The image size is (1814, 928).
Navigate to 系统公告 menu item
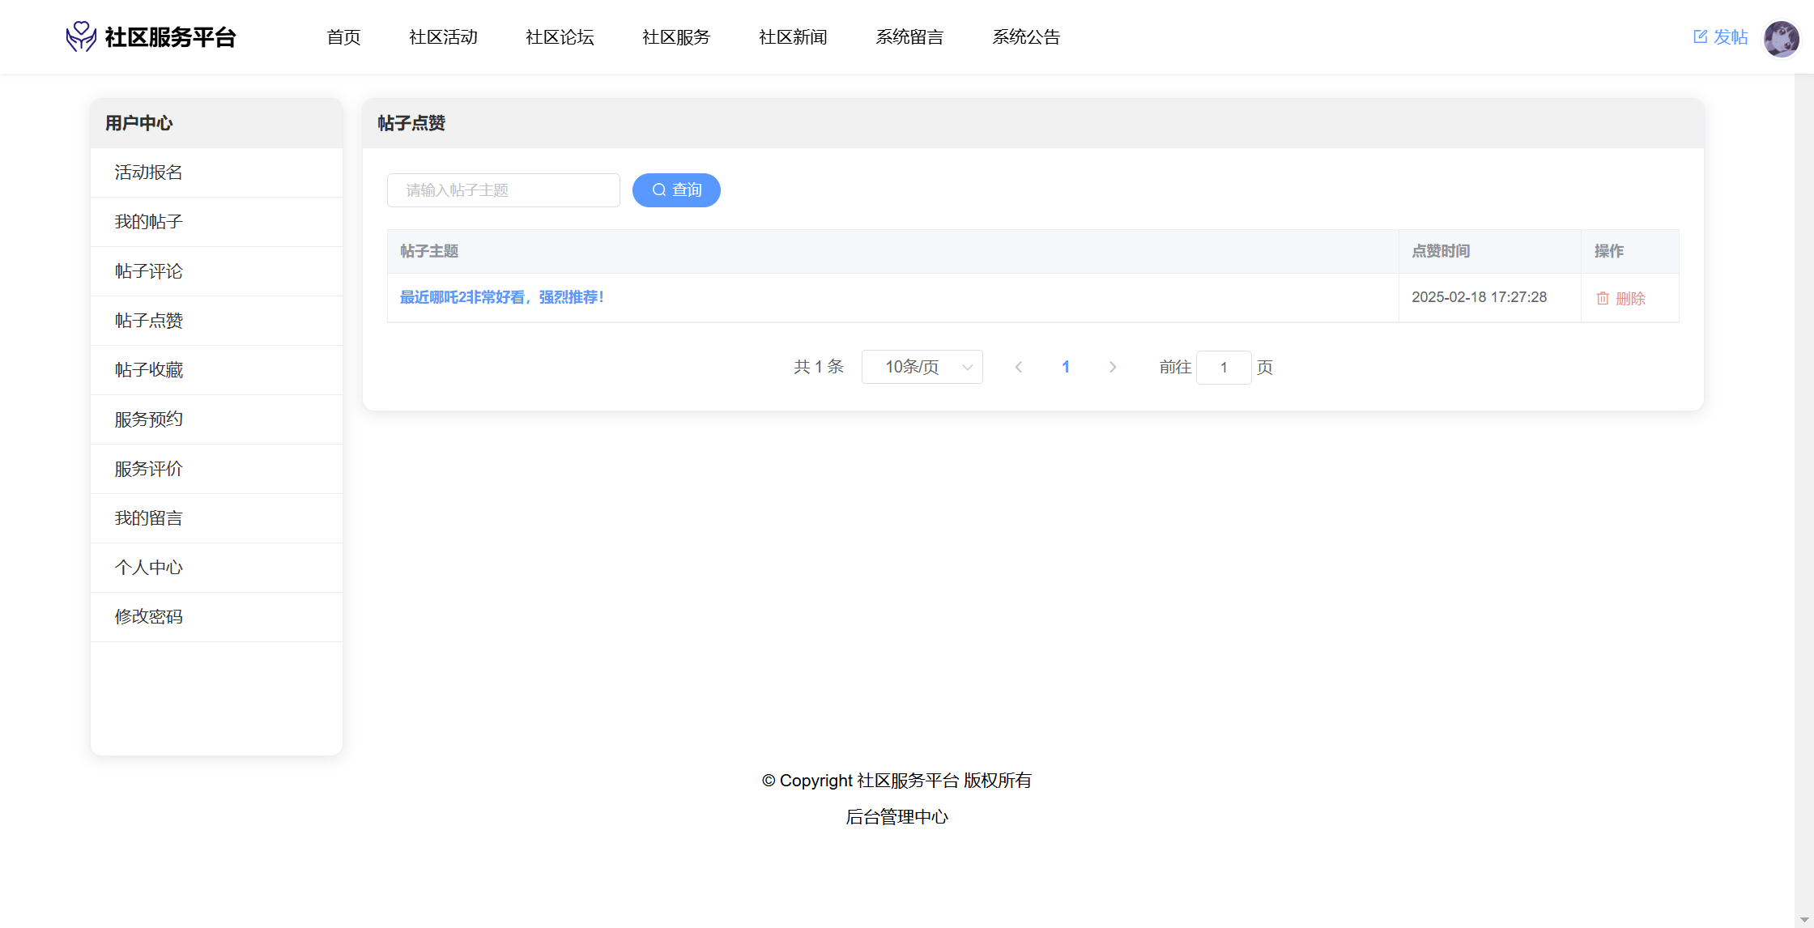1026,37
